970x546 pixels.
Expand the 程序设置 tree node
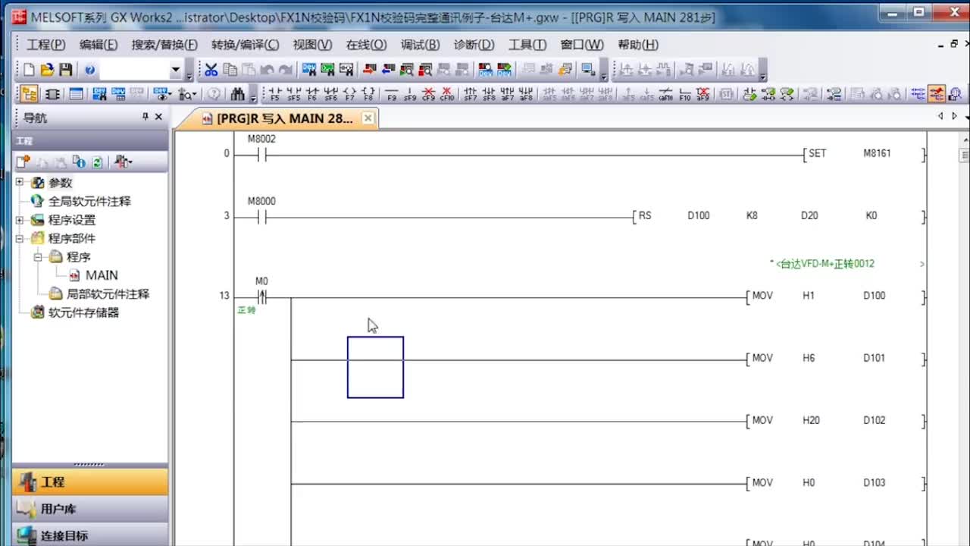point(20,220)
